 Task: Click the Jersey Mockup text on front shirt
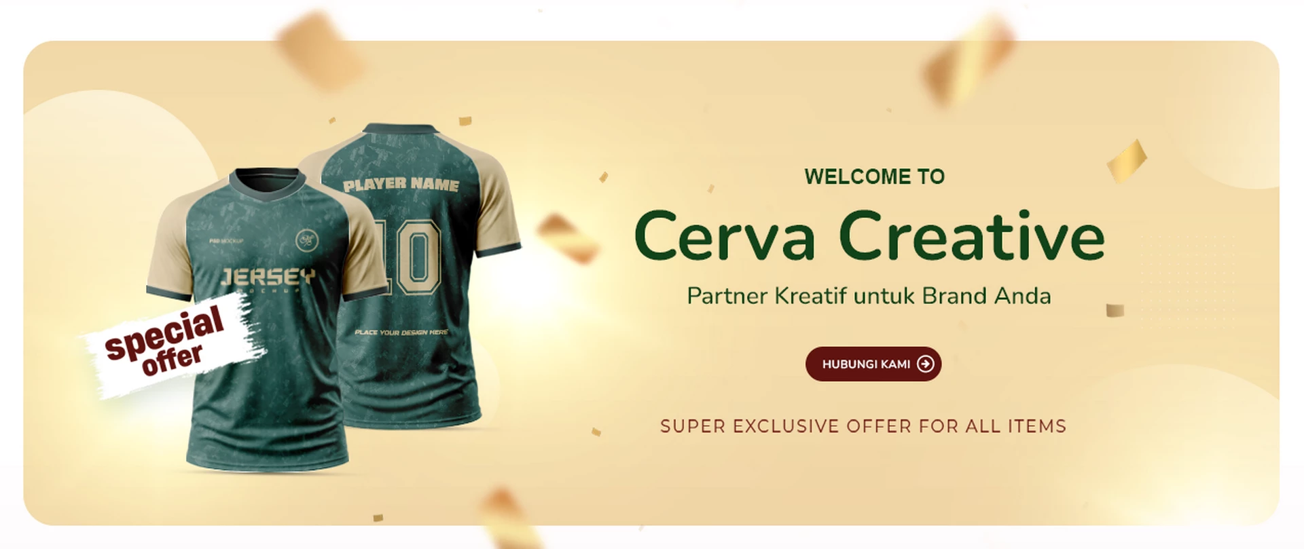tap(268, 279)
